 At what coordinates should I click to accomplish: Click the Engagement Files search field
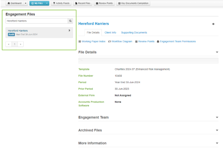click(37, 21)
